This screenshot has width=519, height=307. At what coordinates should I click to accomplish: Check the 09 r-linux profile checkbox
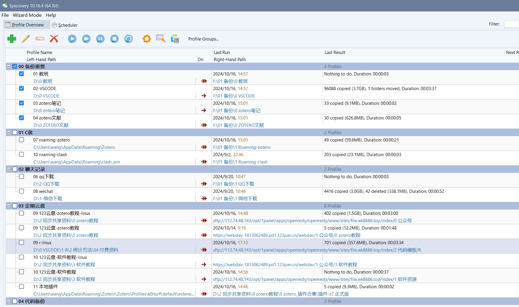coord(21,242)
